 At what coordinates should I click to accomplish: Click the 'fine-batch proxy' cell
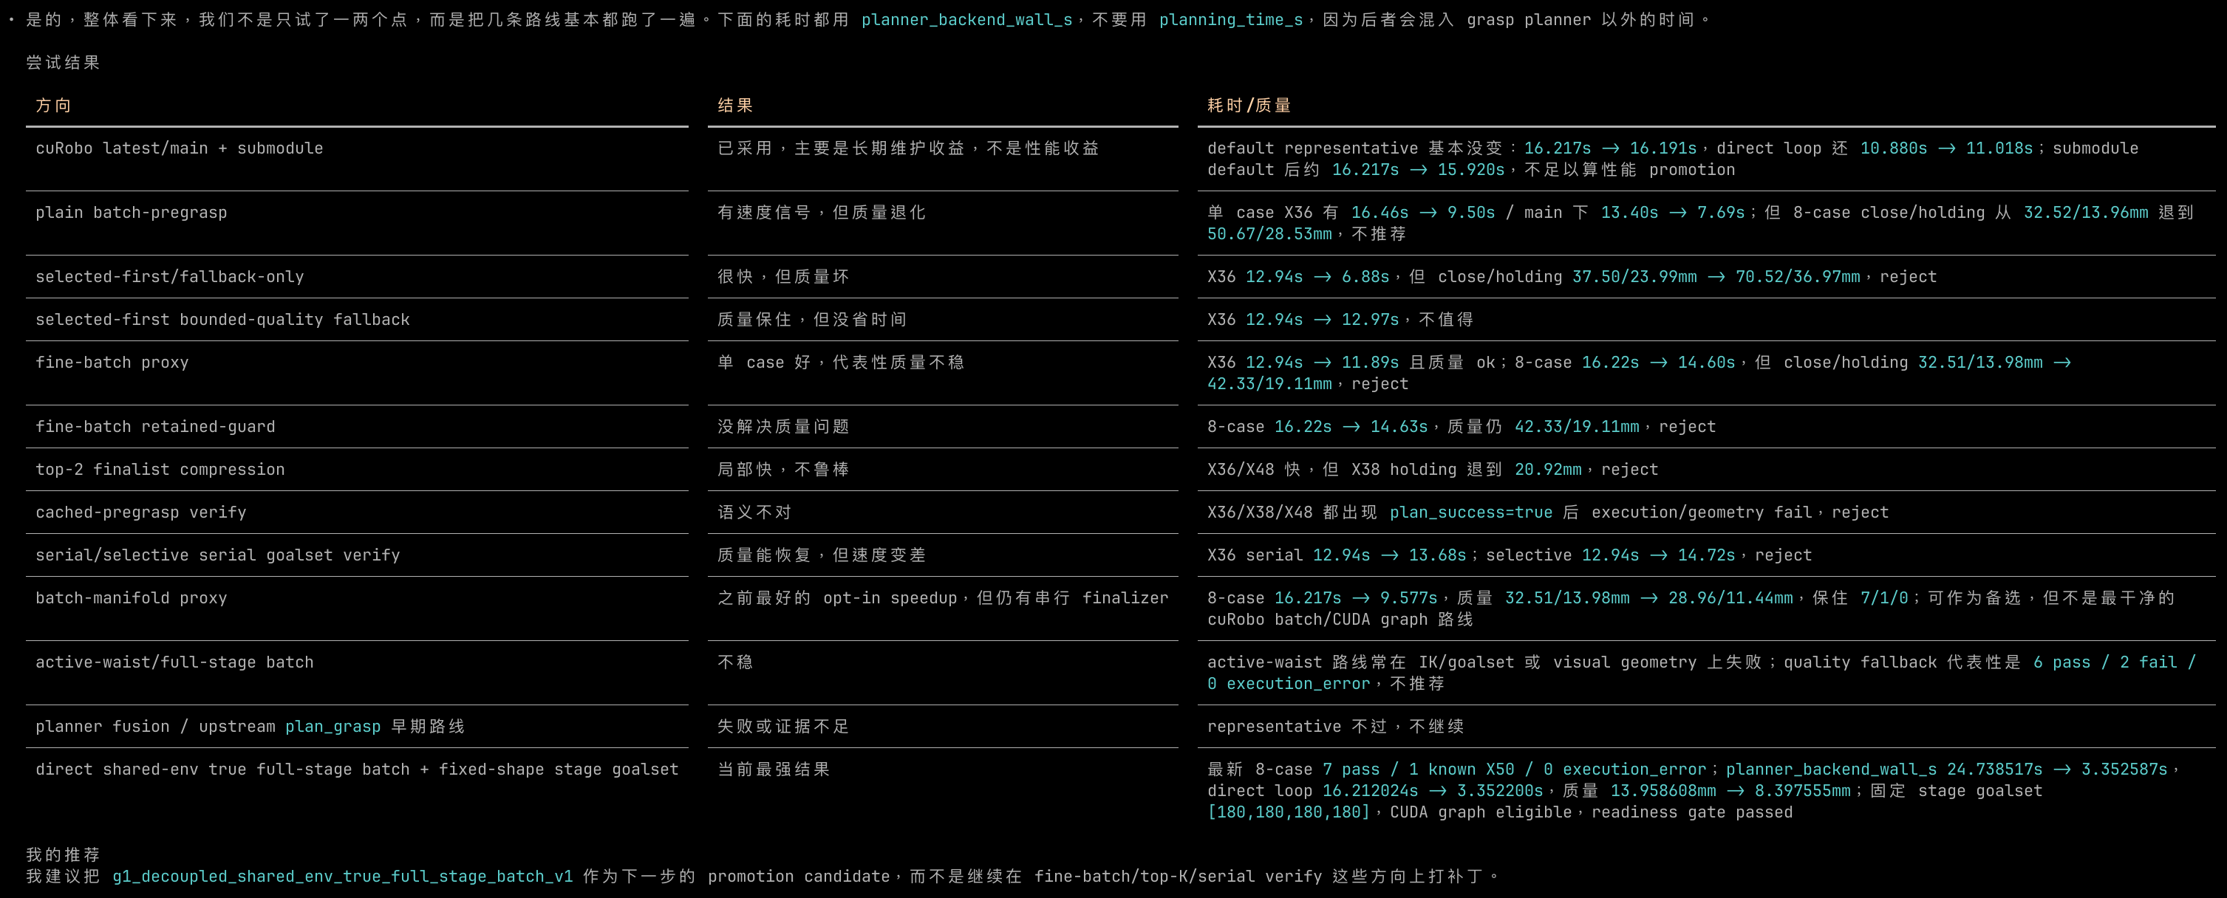point(112,362)
